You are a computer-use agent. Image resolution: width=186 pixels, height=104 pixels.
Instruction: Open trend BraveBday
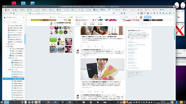tap(131, 62)
